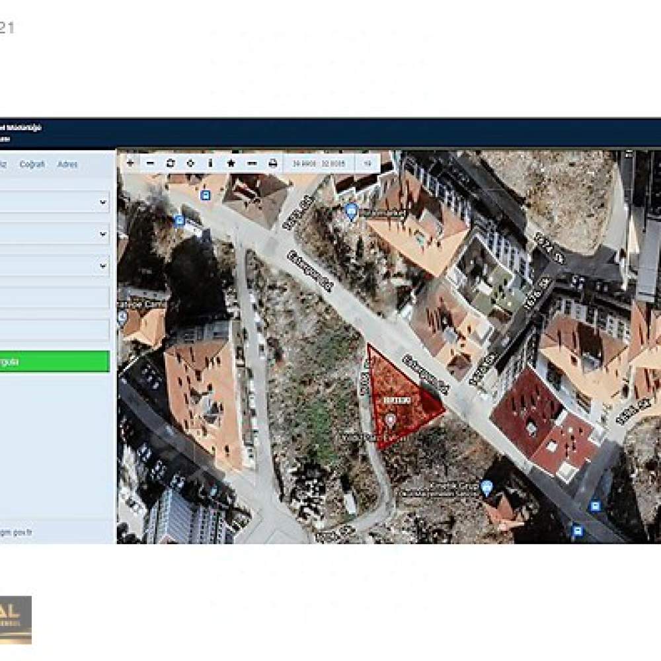Click the zoom level number in toolbar
This screenshot has width=661, height=661.
(x=368, y=163)
